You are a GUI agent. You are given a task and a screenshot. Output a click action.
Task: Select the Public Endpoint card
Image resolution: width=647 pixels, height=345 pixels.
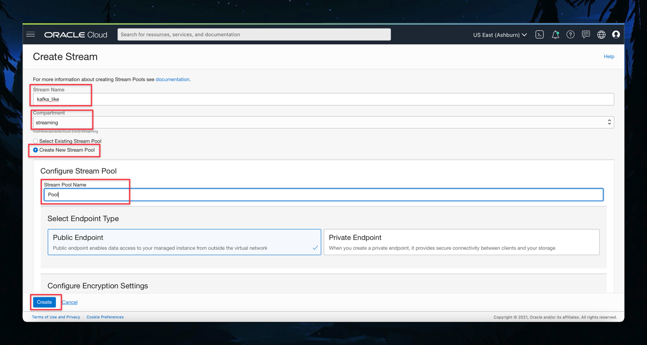coord(184,242)
